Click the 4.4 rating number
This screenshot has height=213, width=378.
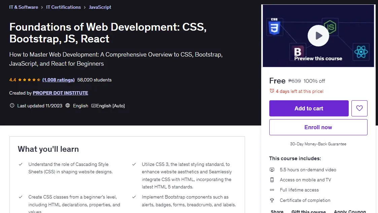pos(12,80)
